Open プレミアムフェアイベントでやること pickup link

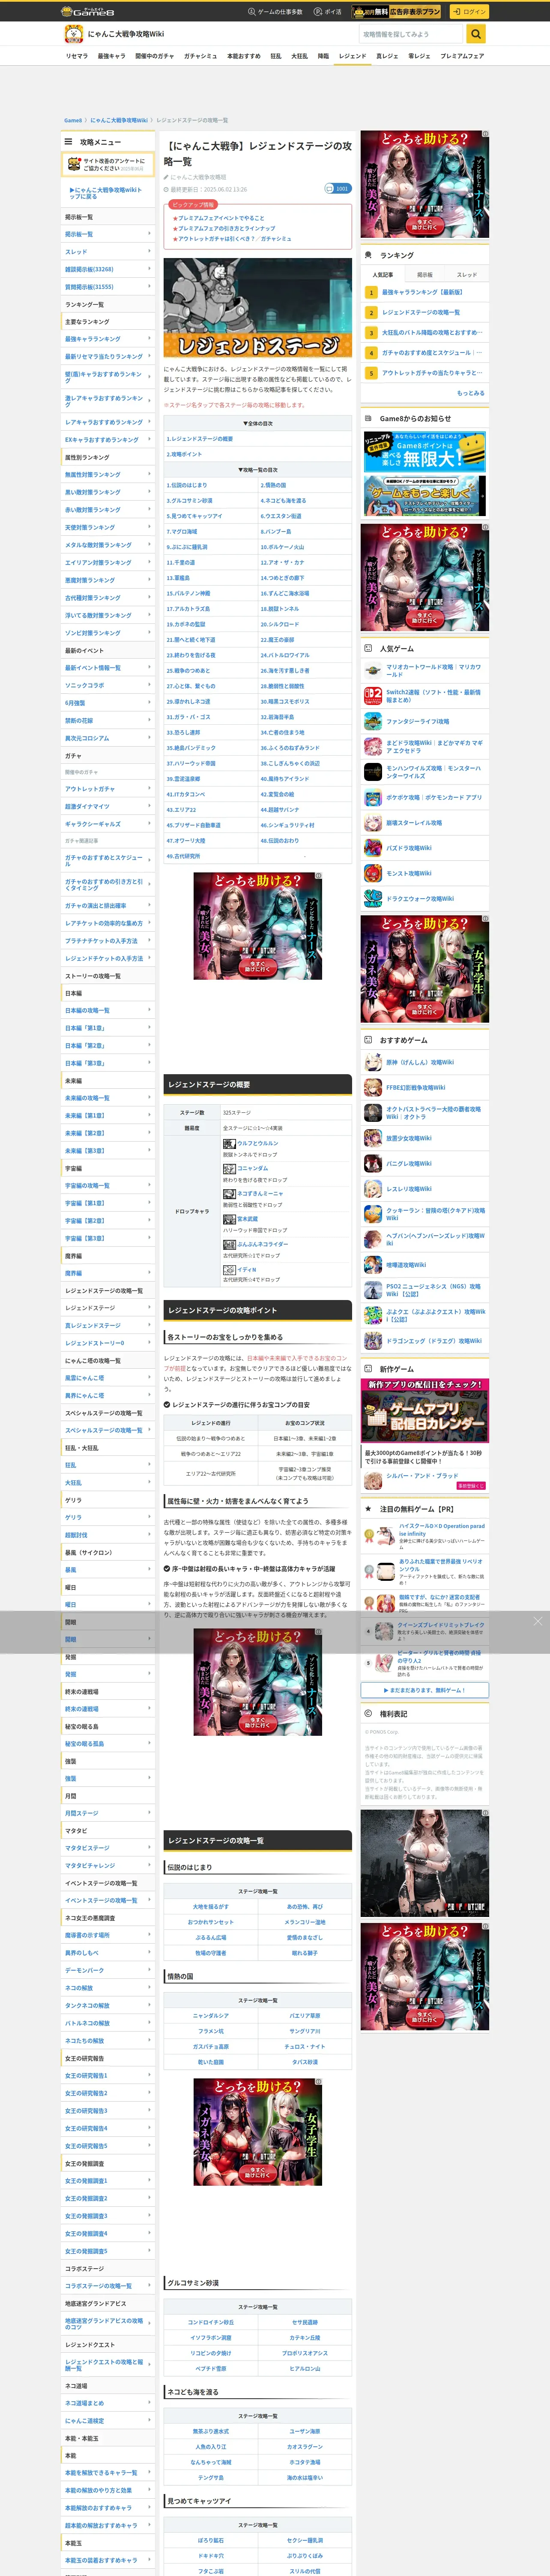(221, 218)
